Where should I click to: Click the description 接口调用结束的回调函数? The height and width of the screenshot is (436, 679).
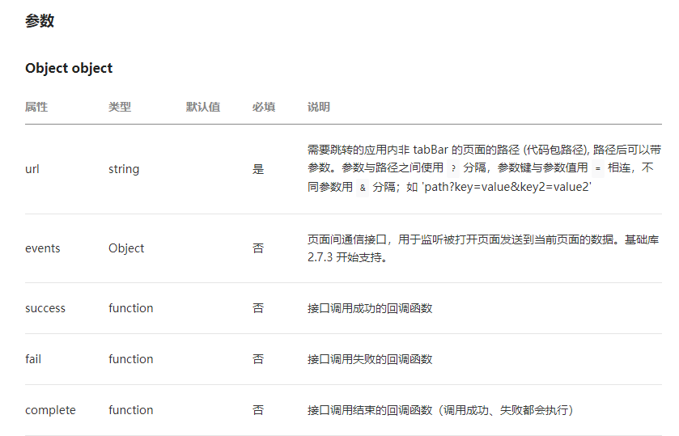click(x=441, y=410)
